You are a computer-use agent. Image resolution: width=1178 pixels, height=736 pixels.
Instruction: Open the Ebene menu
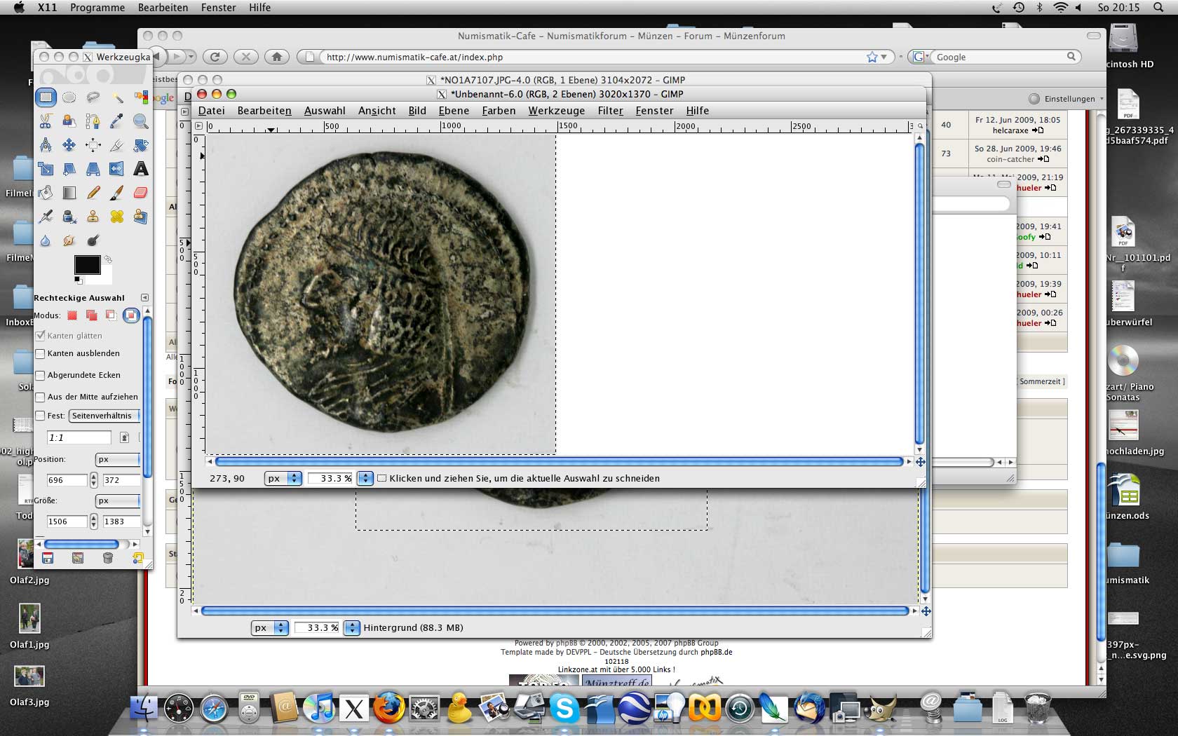point(454,111)
